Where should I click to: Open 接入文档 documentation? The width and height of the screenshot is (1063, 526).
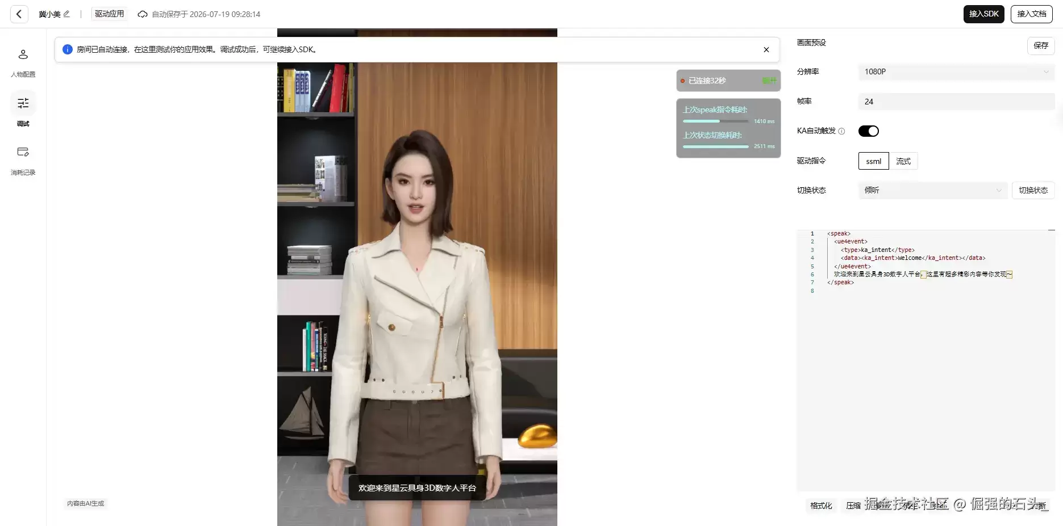[x=1031, y=14]
